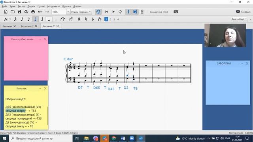
Task: Click the zoom percentage field
Action: click(x=59, y=12)
